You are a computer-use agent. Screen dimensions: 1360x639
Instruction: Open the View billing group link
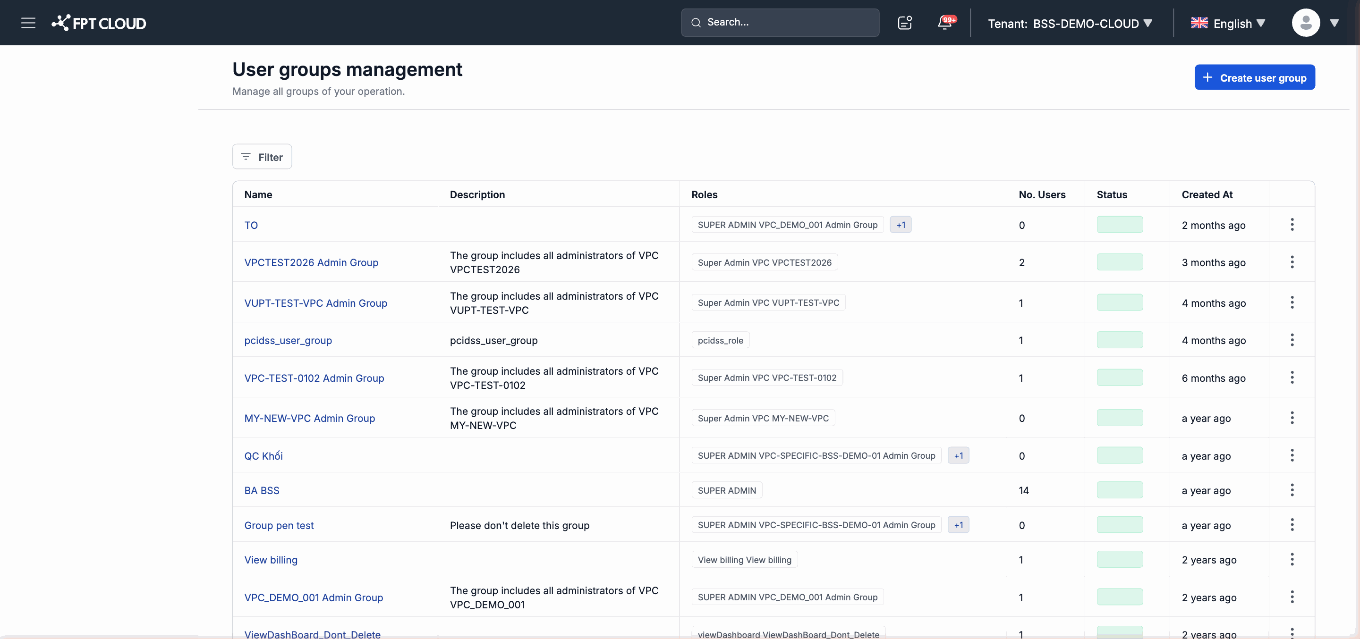tap(270, 560)
